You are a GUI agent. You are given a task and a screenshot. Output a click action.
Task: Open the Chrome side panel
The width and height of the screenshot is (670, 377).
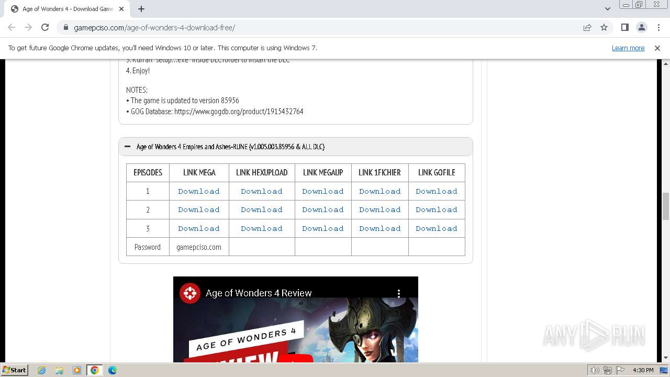pos(625,27)
